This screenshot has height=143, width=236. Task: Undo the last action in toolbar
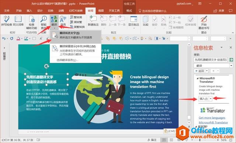tap(4, 39)
